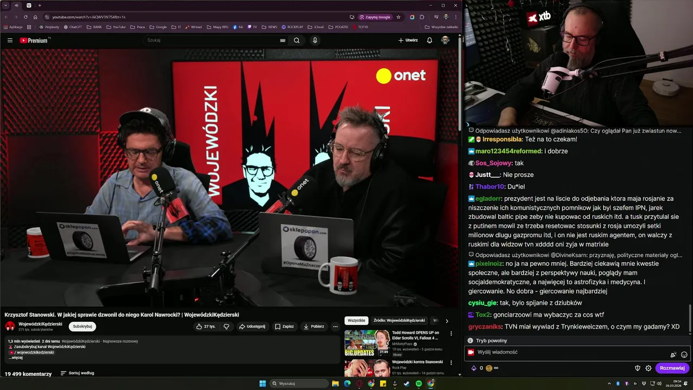Screen dimensions: 693x390
Task: Click Zapytaj Google button in address bar
Action: pos(375,17)
